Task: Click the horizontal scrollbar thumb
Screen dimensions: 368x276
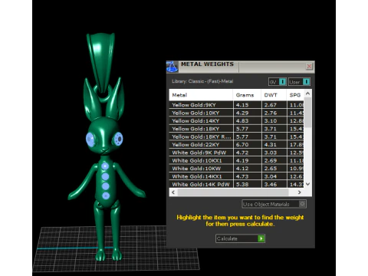Action: pyautogui.click(x=233, y=192)
